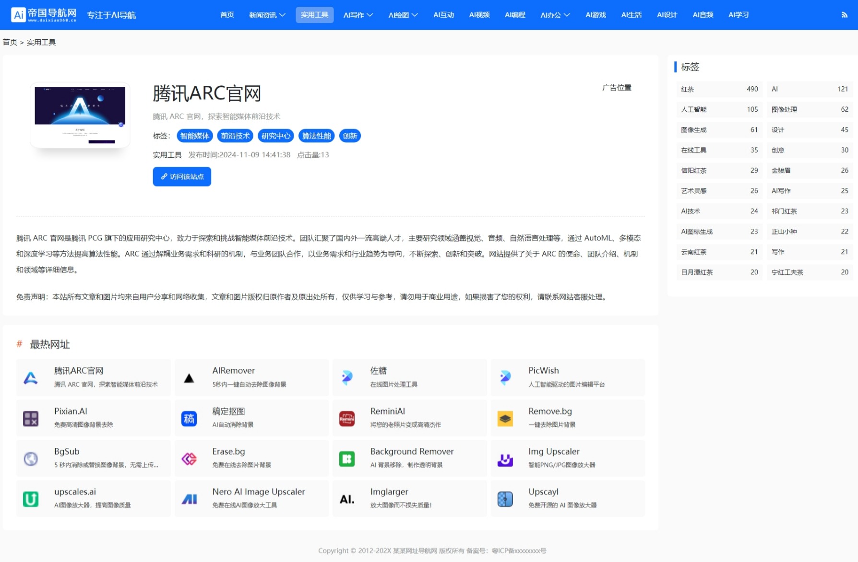Viewport: 858px width, 562px height.
Task: Click the 智能媒体 tag pill
Action: pos(194,136)
